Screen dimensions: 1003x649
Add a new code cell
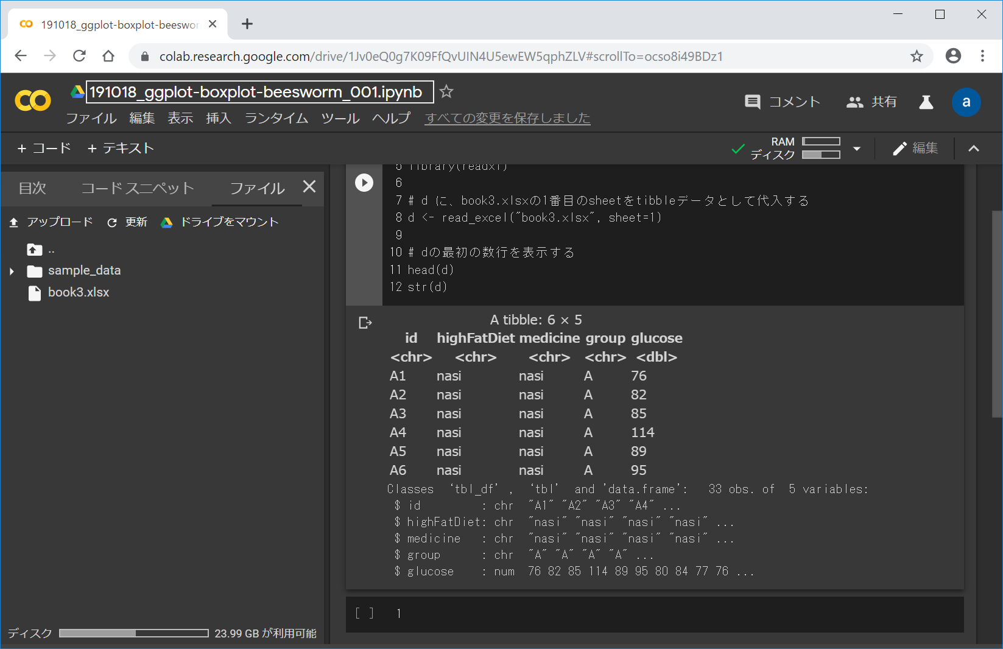44,148
